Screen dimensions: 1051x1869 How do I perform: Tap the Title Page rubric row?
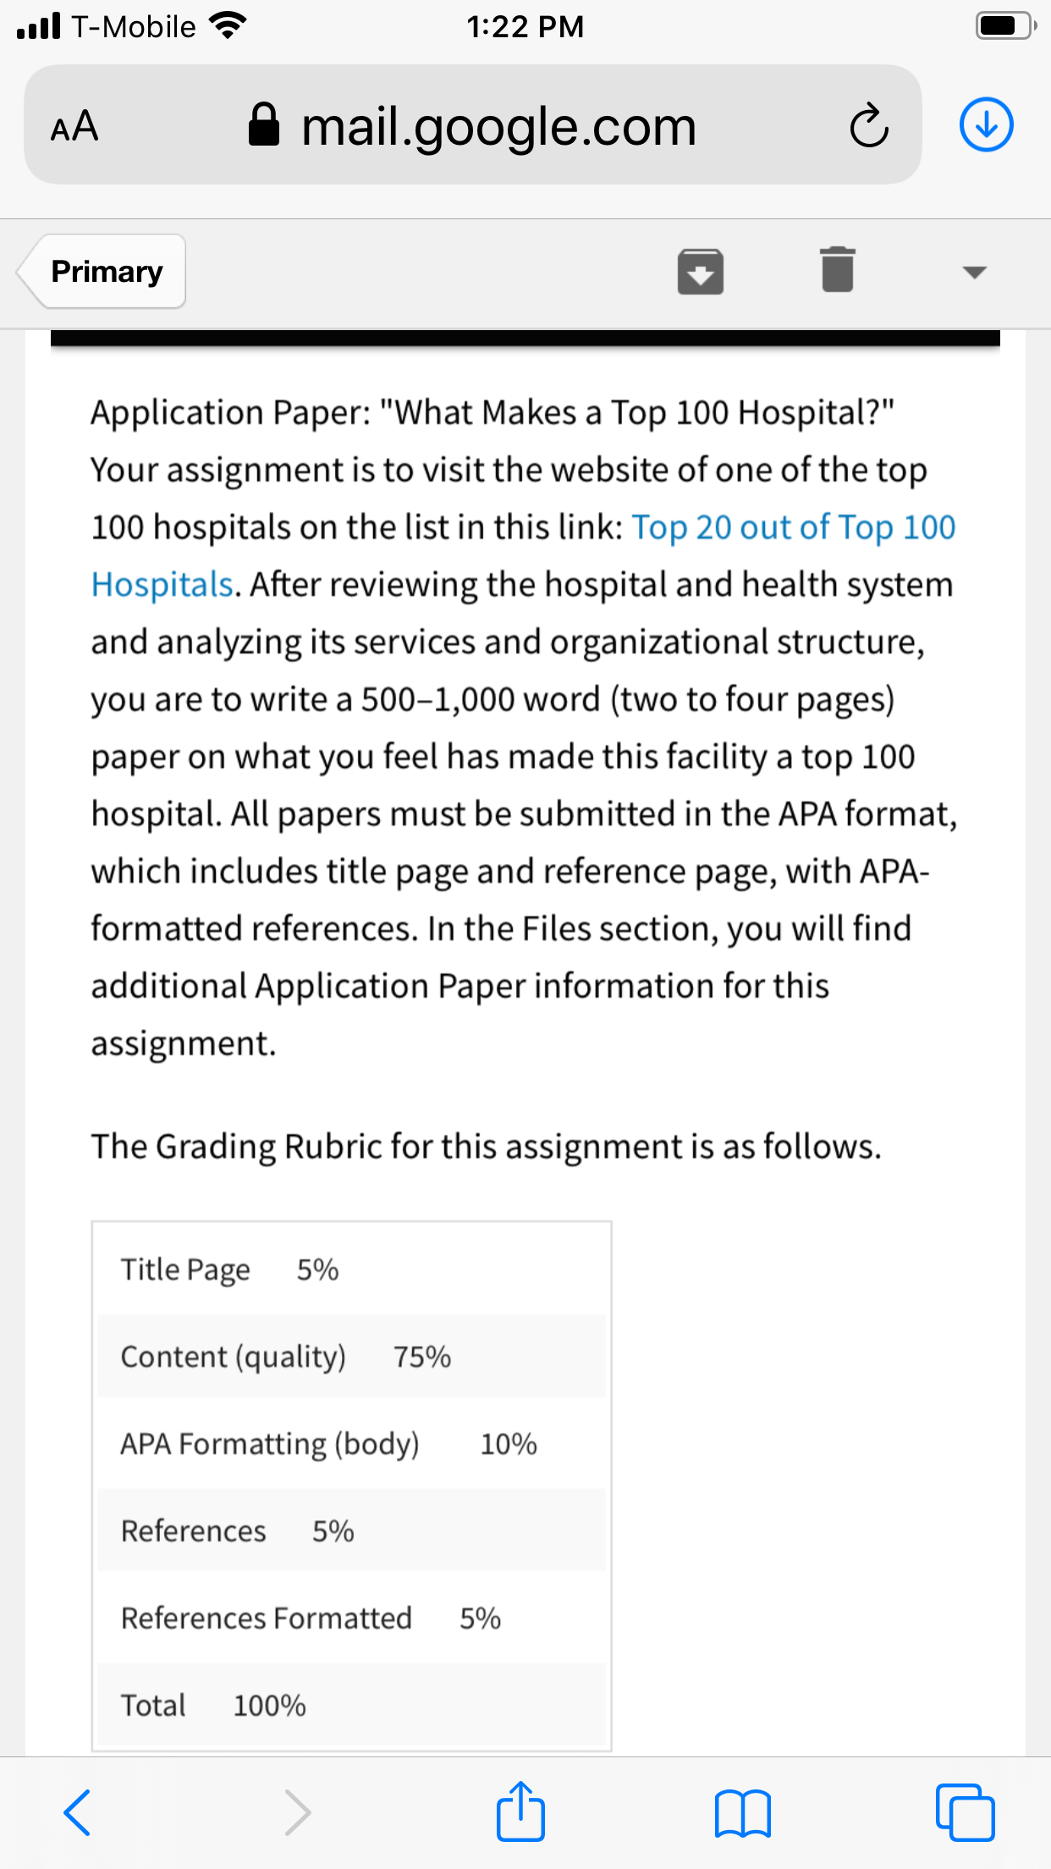(x=351, y=1269)
